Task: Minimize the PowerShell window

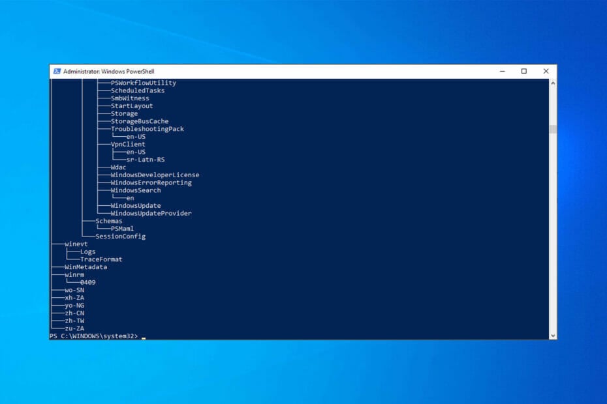Action: (x=501, y=70)
